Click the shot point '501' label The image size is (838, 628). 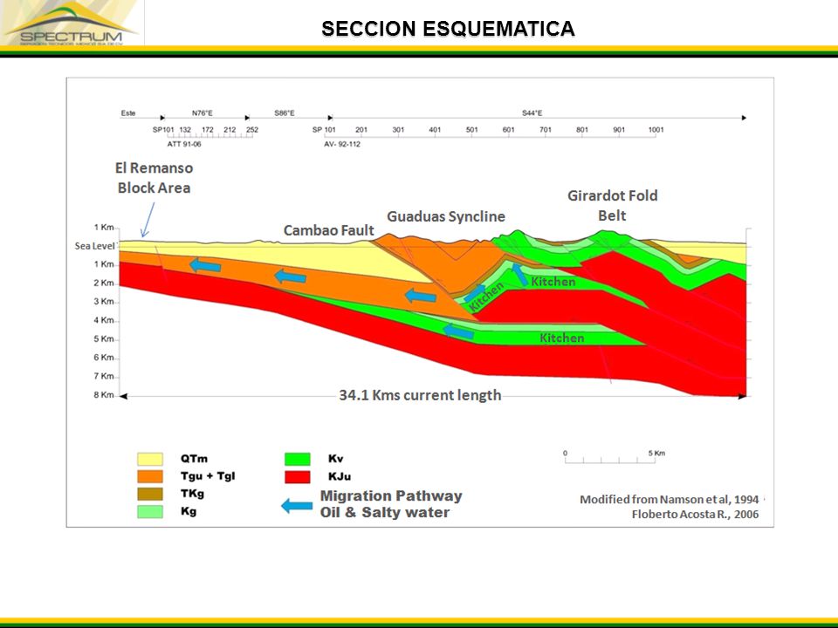[x=471, y=129]
